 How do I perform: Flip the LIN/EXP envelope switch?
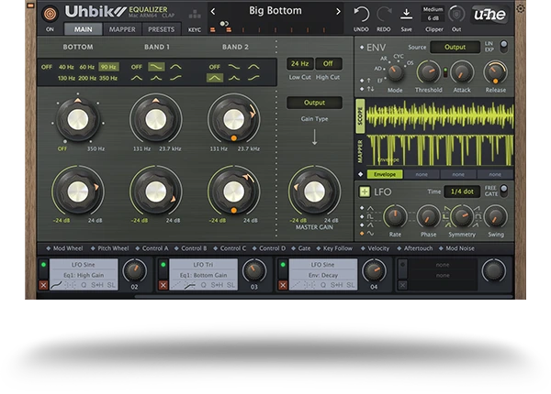tap(501, 46)
